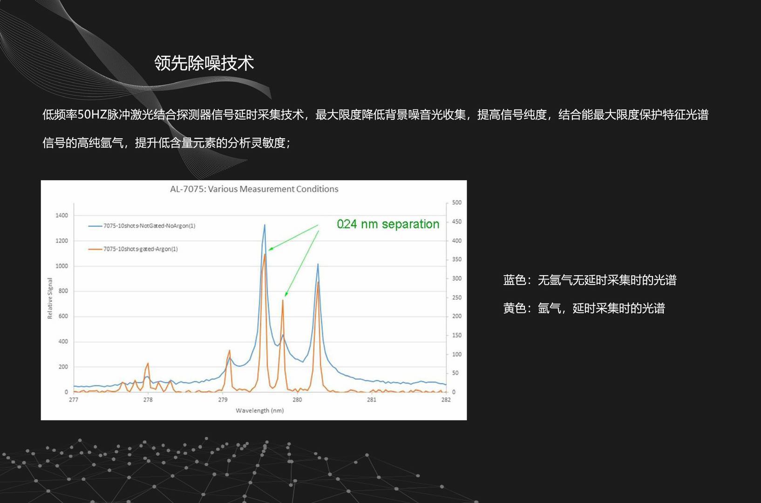Viewport: 761px width, 503px height.
Task: Click the x-axis tick label 282
Action: tap(446, 400)
